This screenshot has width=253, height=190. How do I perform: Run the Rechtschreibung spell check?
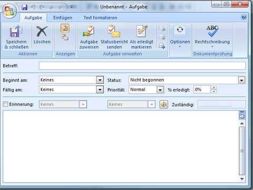212,34
